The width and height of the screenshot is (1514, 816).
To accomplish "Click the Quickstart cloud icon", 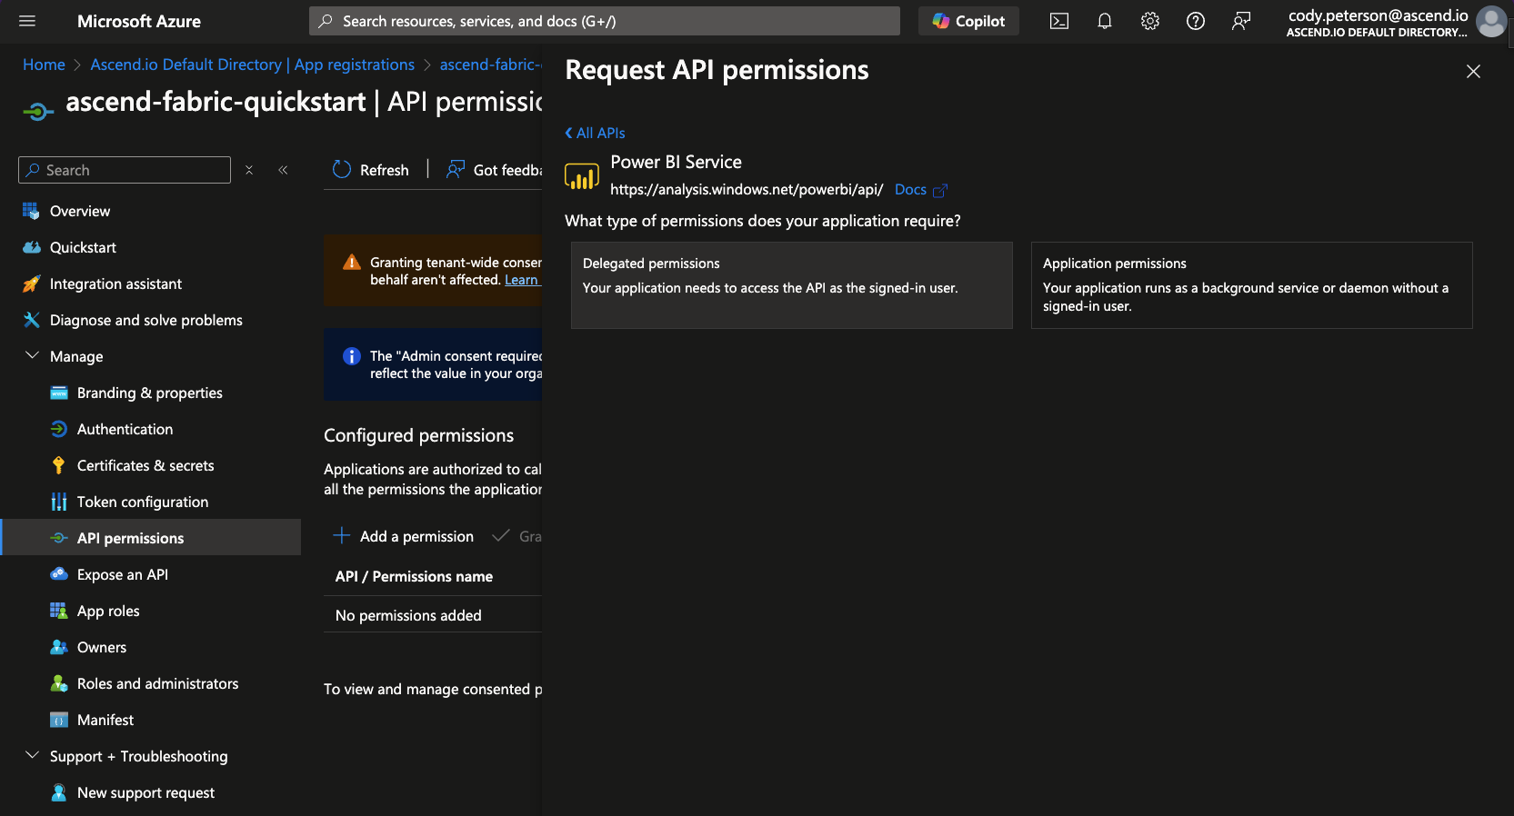I will coord(31,247).
